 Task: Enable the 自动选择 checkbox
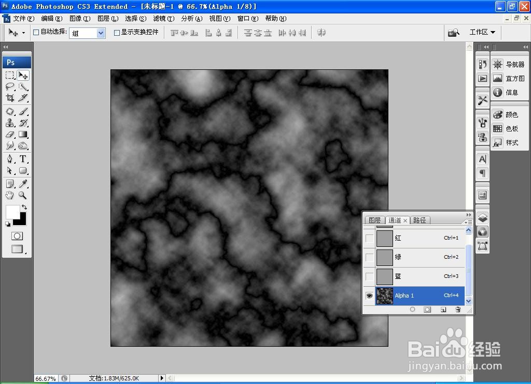tap(36, 33)
